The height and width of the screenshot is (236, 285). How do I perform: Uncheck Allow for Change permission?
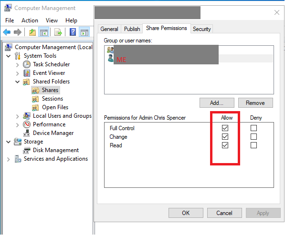tap(225, 136)
